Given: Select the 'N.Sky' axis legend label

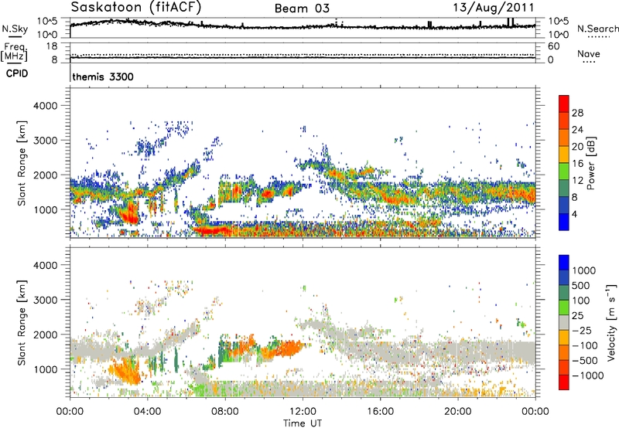Looking at the screenshot, I should [x=15, y=29].
